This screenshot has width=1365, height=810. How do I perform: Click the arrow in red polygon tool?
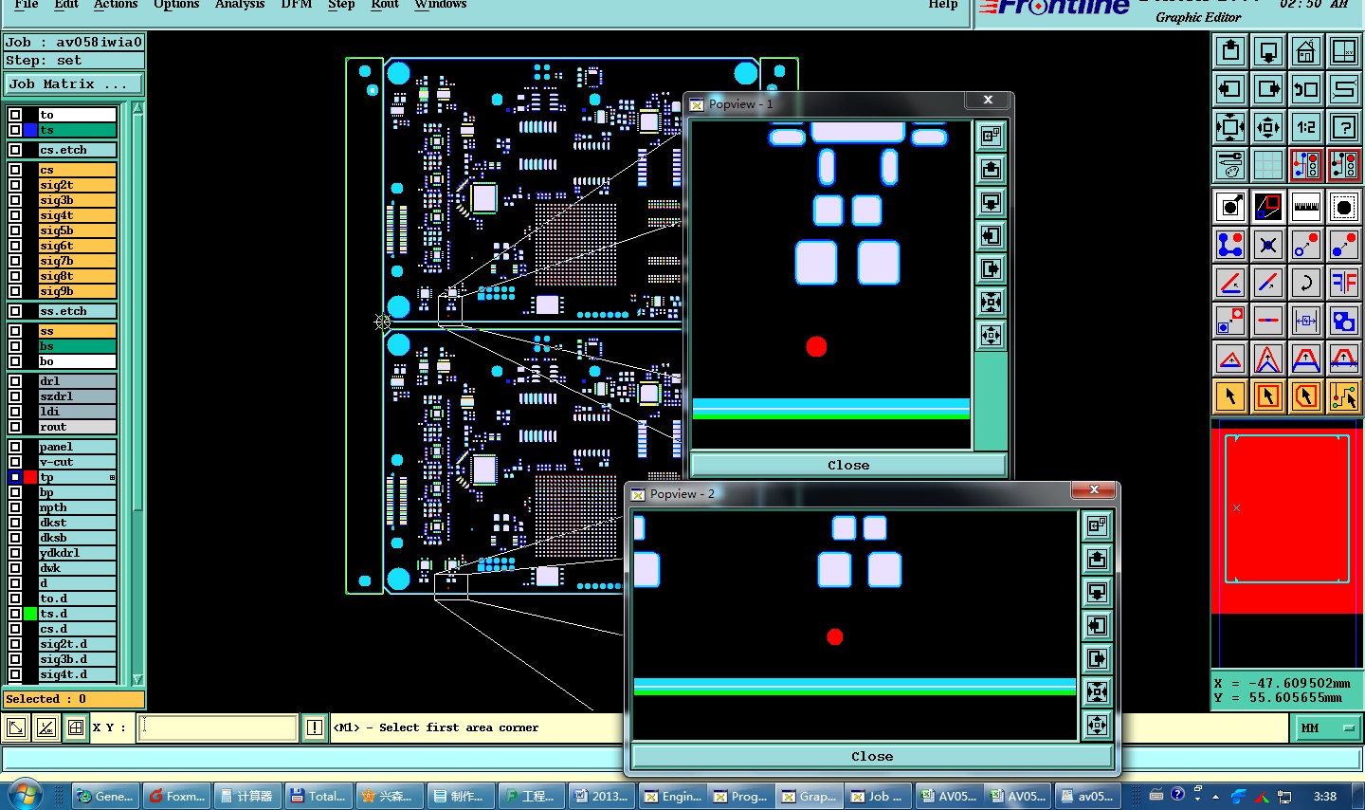(x=1306, y=396)
